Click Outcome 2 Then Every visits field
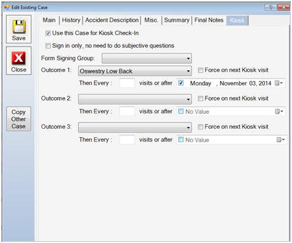This screenshot has height=243, width=292. (127, 111)
